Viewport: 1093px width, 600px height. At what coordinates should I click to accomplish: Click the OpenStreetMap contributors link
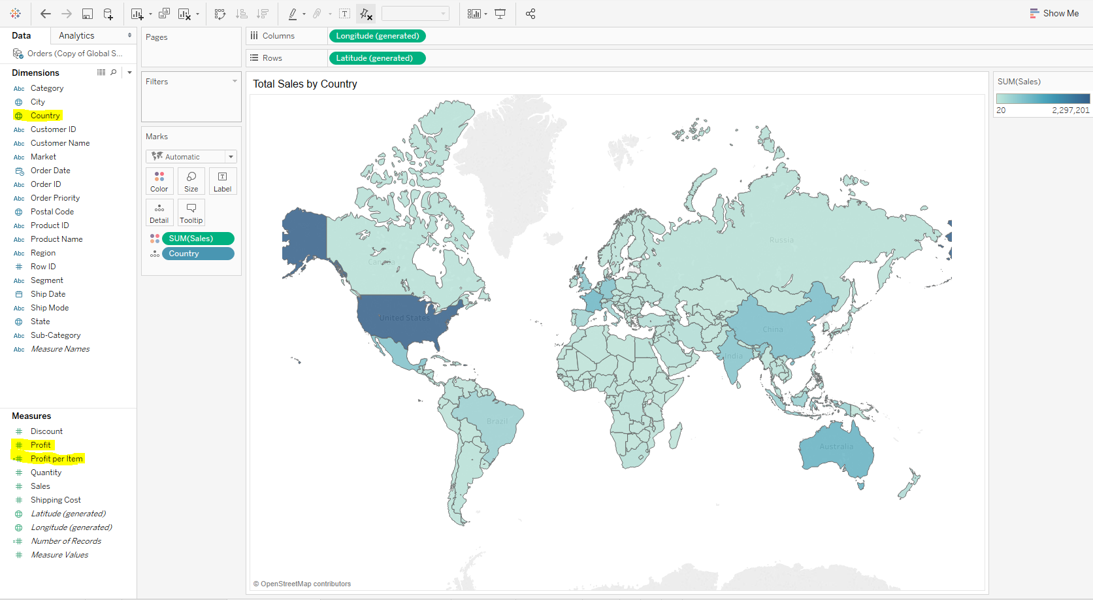[x=302, y=584]
